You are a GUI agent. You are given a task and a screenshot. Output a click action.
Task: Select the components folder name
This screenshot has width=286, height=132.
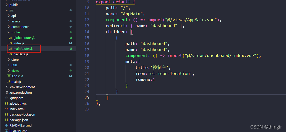[20, 27]
